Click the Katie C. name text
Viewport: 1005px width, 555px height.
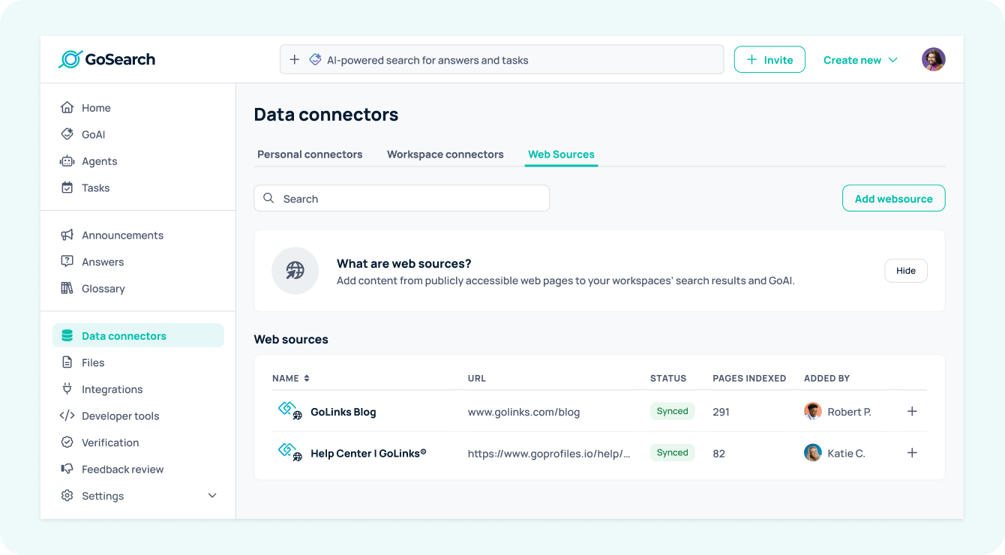coord(846,453)
